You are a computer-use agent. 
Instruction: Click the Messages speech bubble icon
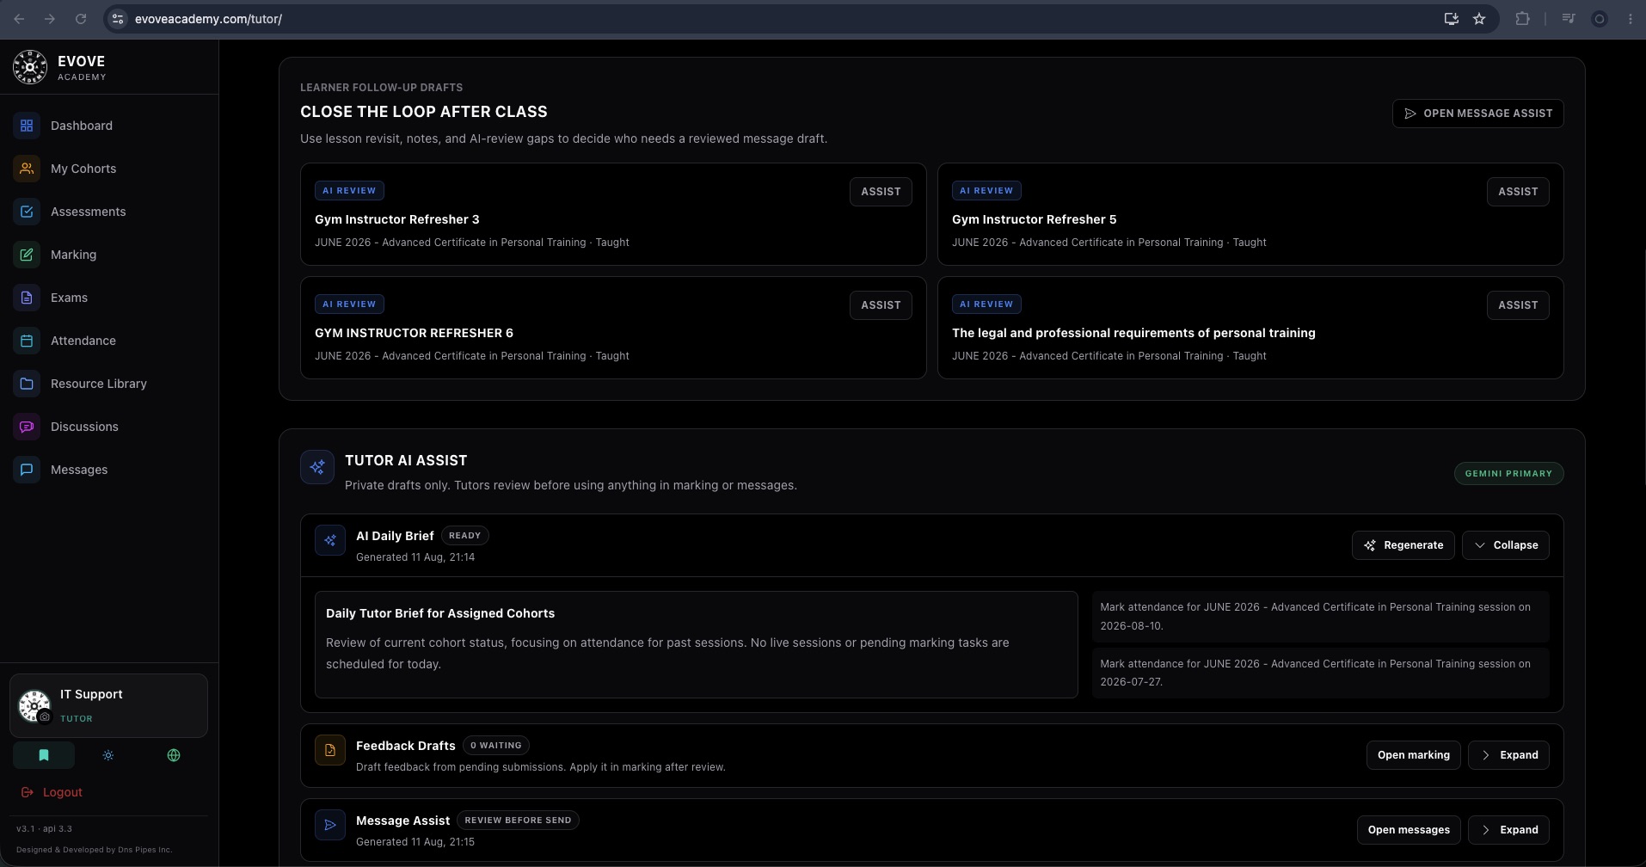(27, 470)
